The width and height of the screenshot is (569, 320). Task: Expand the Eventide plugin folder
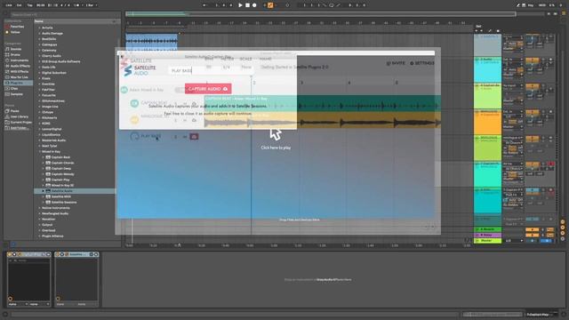click(39, 84)
